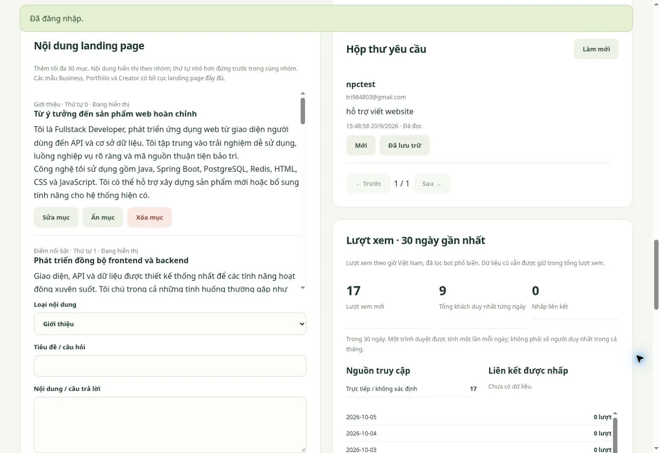Click daily views list scroll-up arrow
Screen dimensions: 660x453
coord(615,413)
